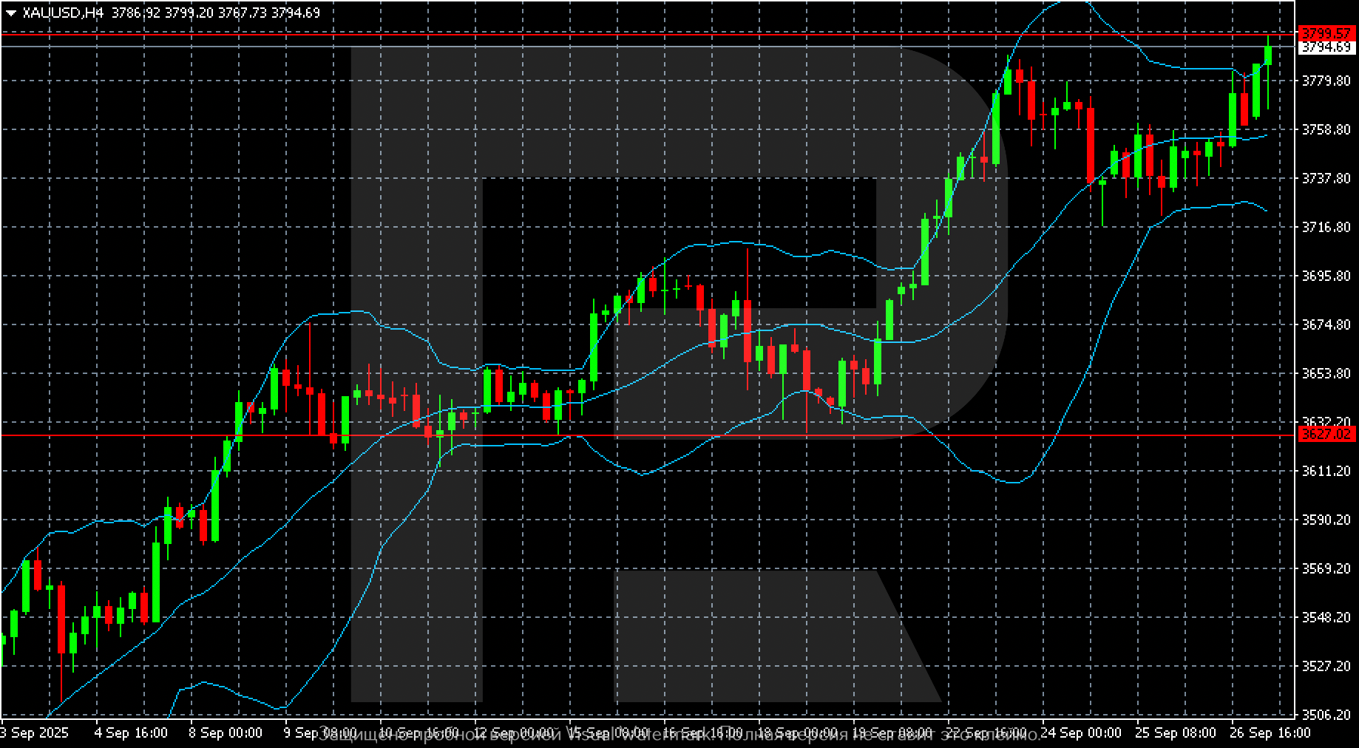Select the latest green candle at far right
1359x748 pixels.
tap(1268, 56)
